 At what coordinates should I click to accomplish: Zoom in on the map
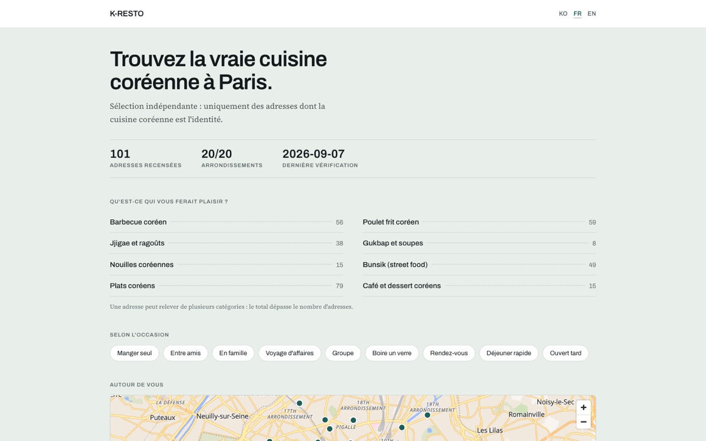click(x=583, y=407)
